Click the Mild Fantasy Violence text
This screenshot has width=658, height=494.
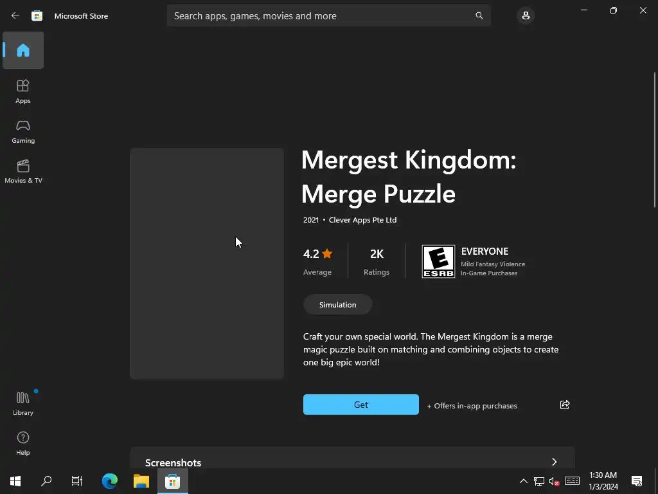tap(493, 264)
